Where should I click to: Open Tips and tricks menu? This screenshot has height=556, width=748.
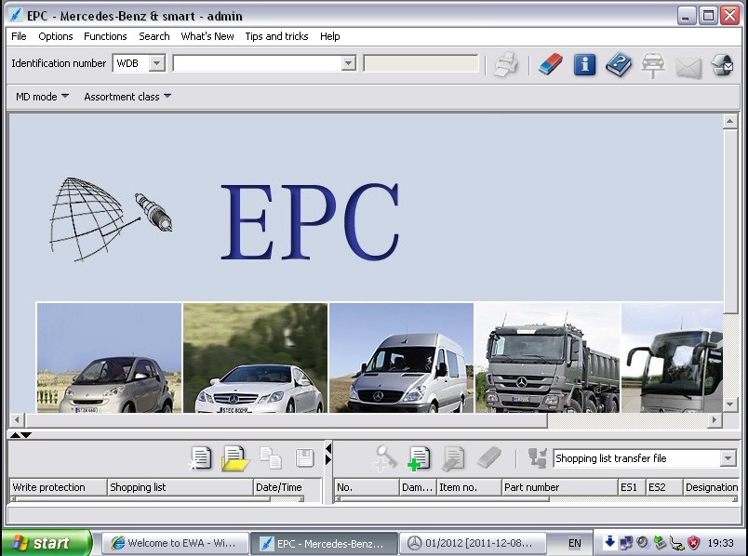point(276,36)
